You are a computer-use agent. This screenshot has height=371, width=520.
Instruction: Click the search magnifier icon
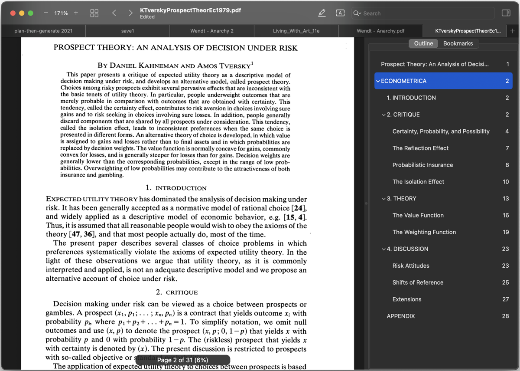357,13
